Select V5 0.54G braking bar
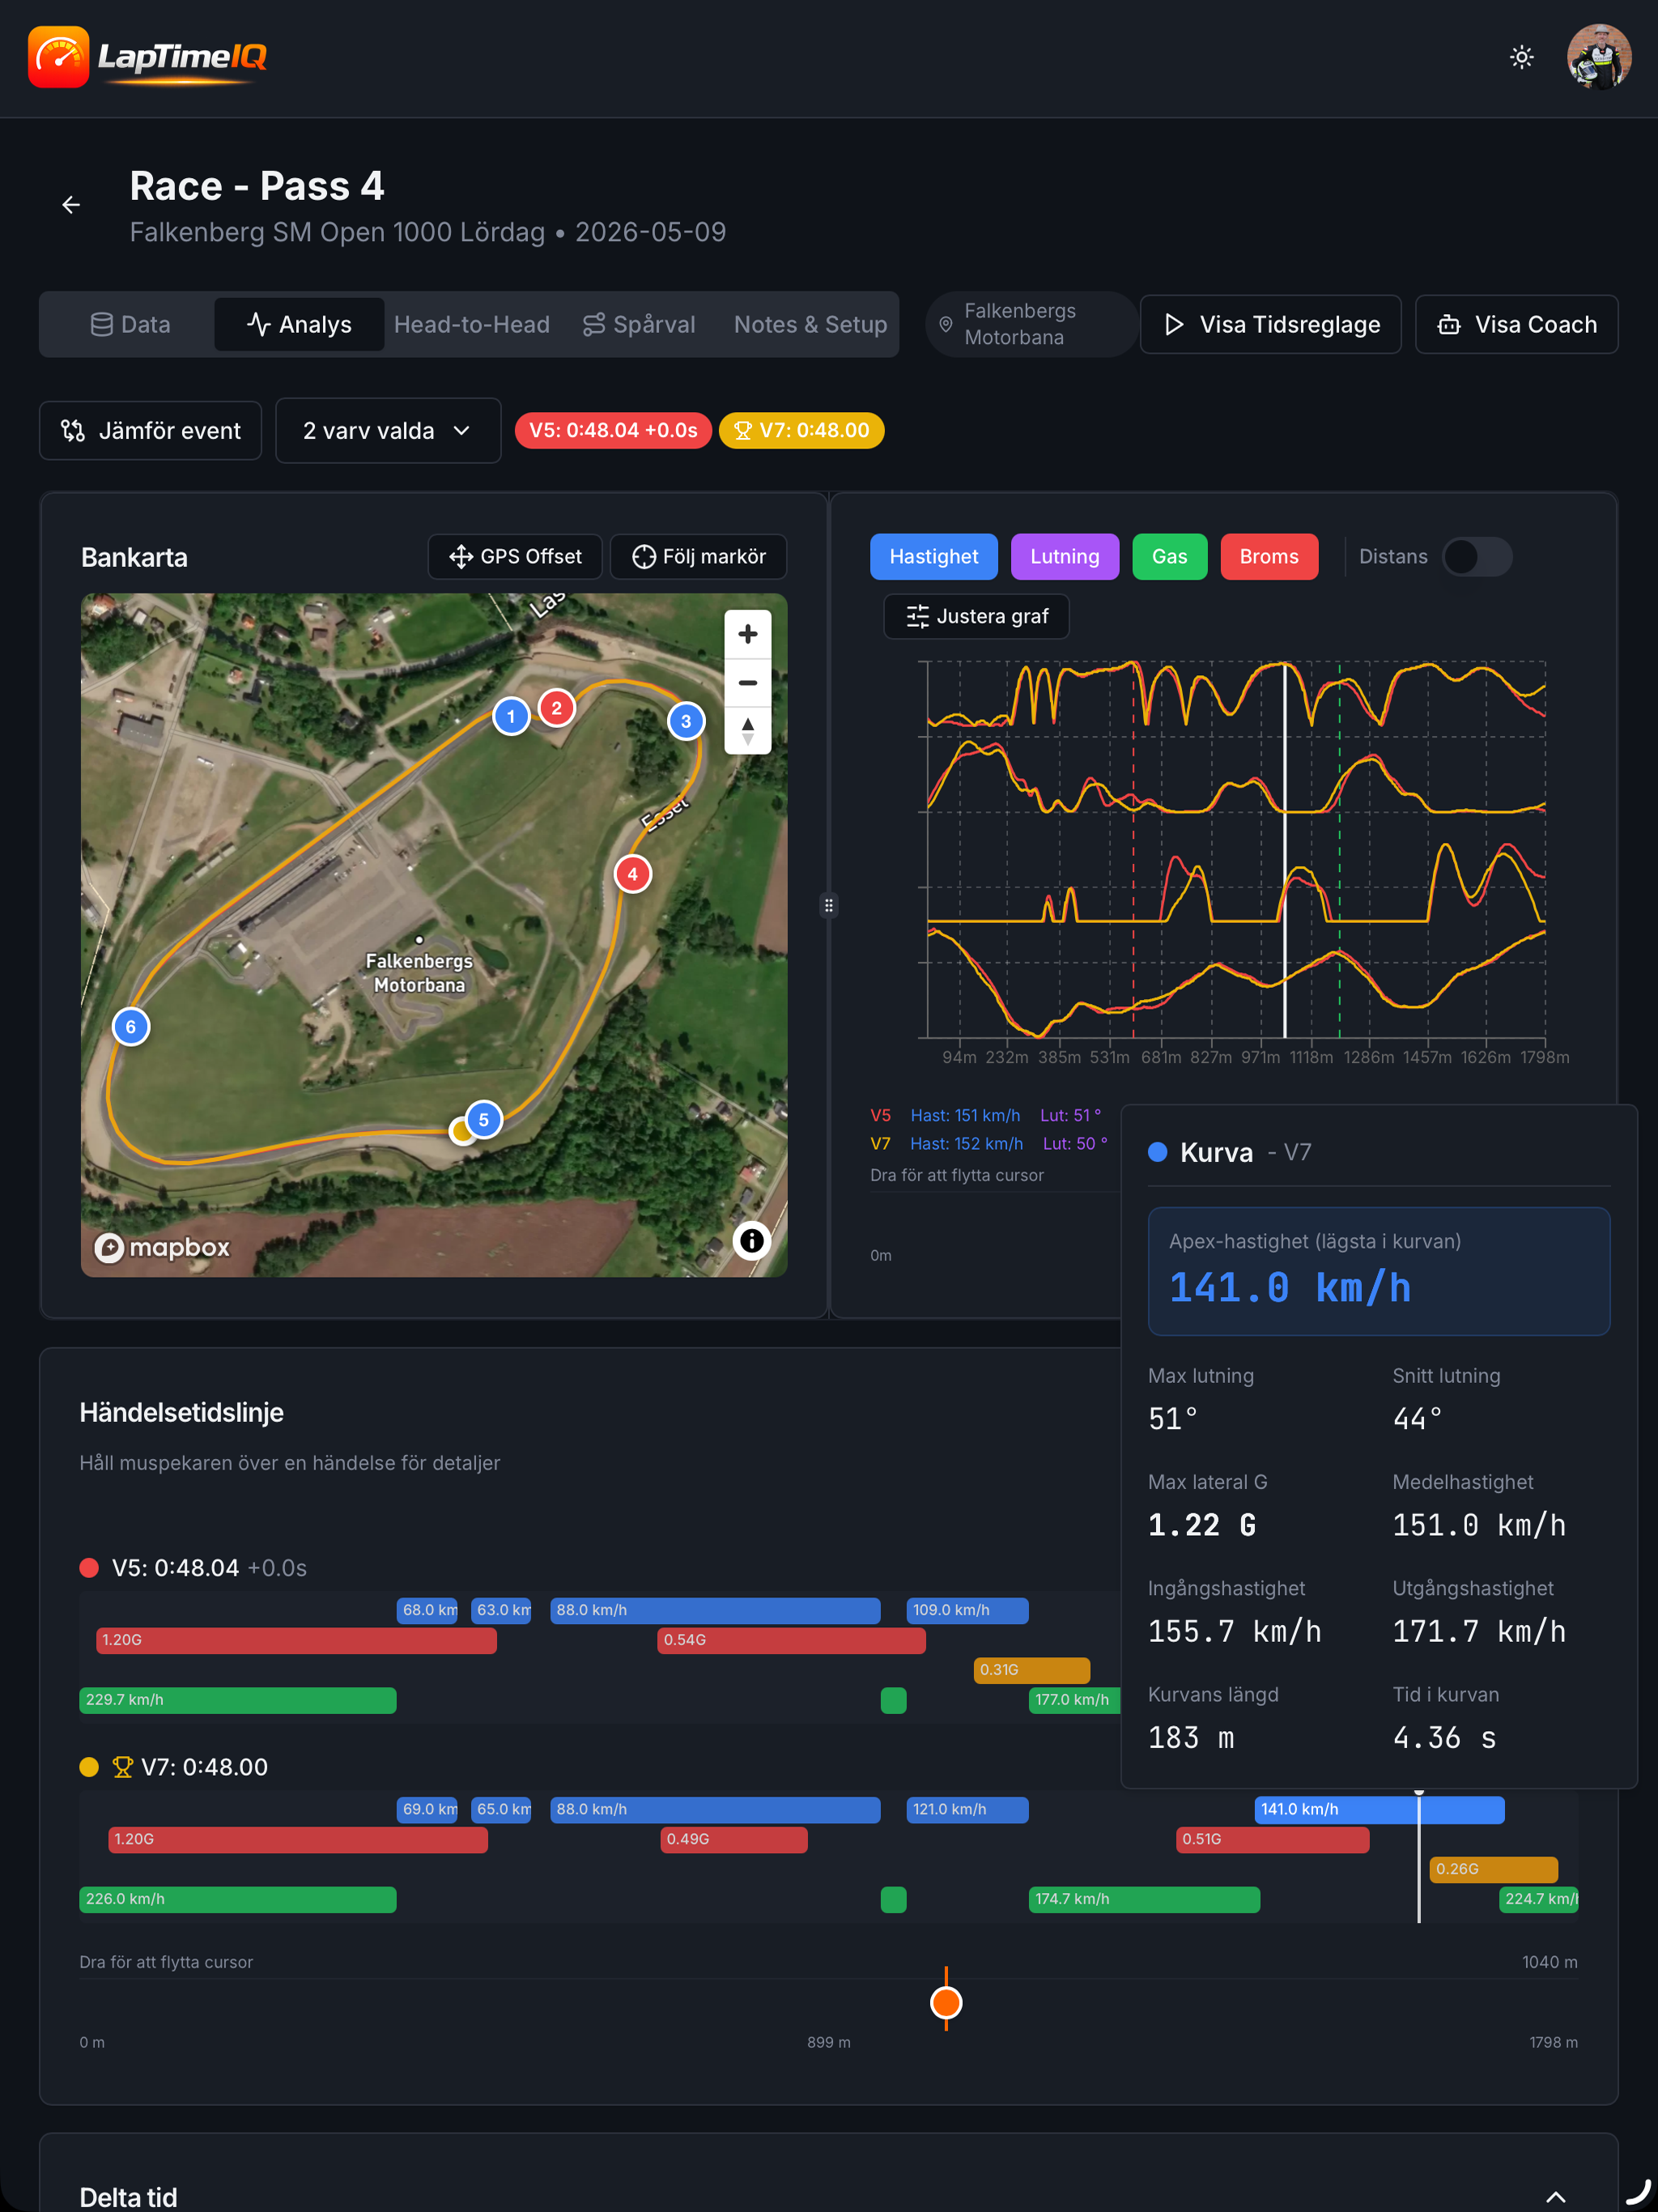 (791, 1640)
